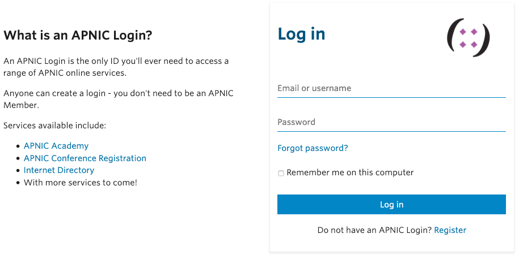Go to APNIC Conference Registration
The image size is (519, 255).
[x=85, y=158]
